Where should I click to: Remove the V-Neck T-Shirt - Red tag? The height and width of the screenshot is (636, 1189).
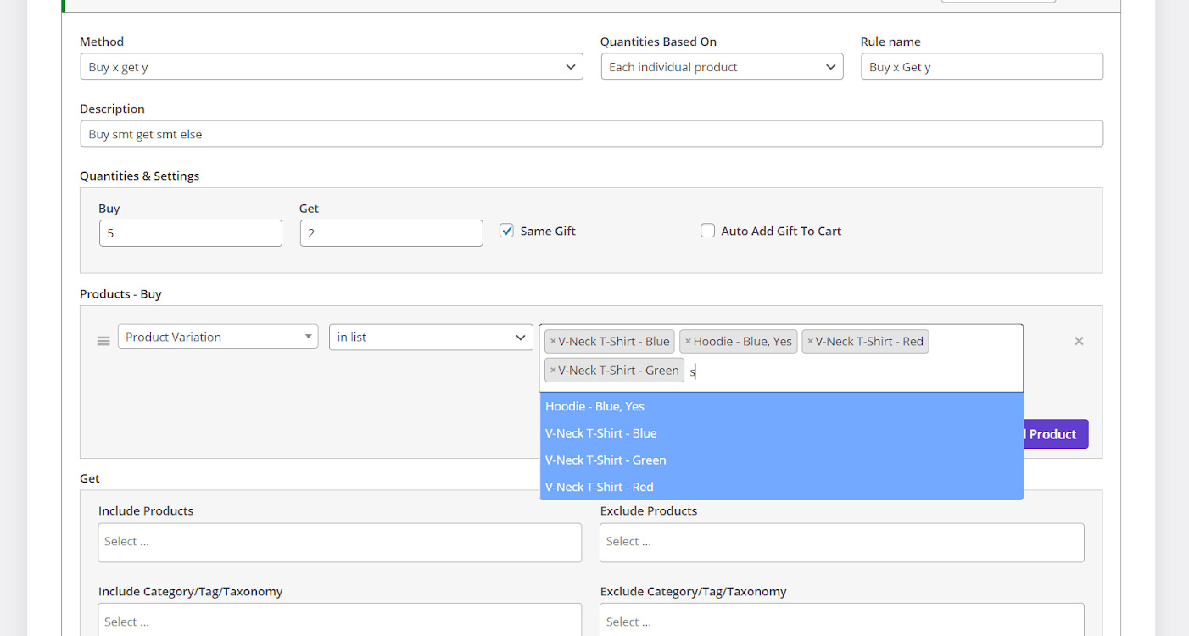tap(810, 342)
